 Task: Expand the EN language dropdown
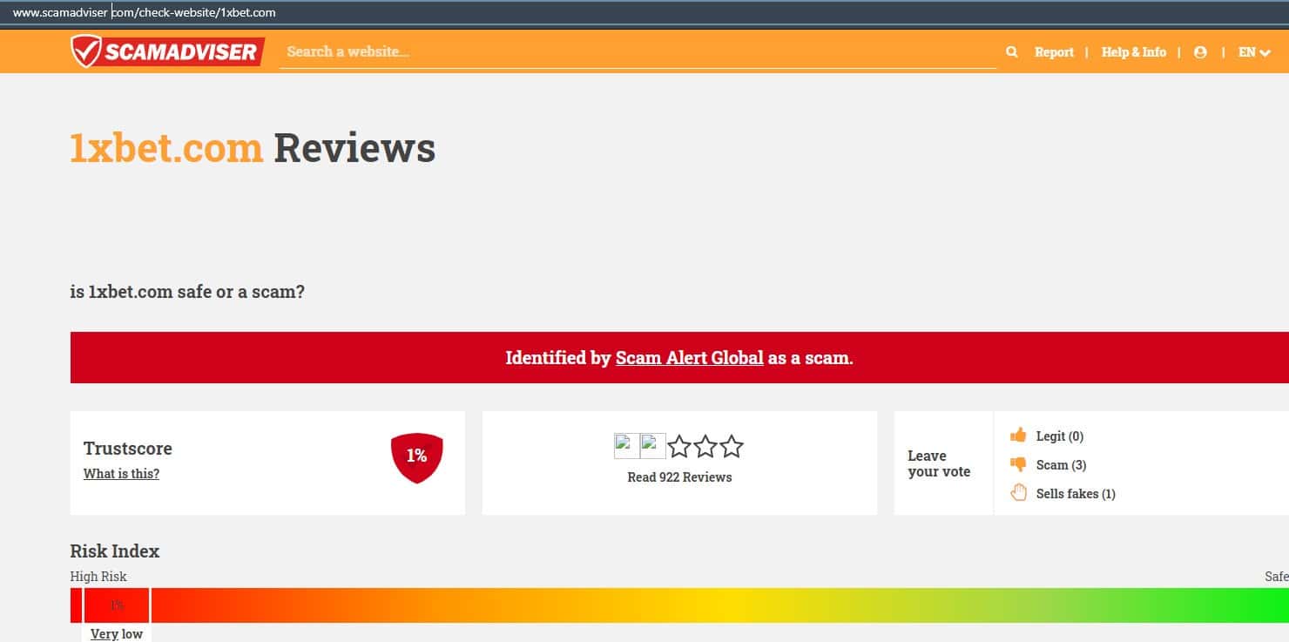click(x=1255, y=52)
